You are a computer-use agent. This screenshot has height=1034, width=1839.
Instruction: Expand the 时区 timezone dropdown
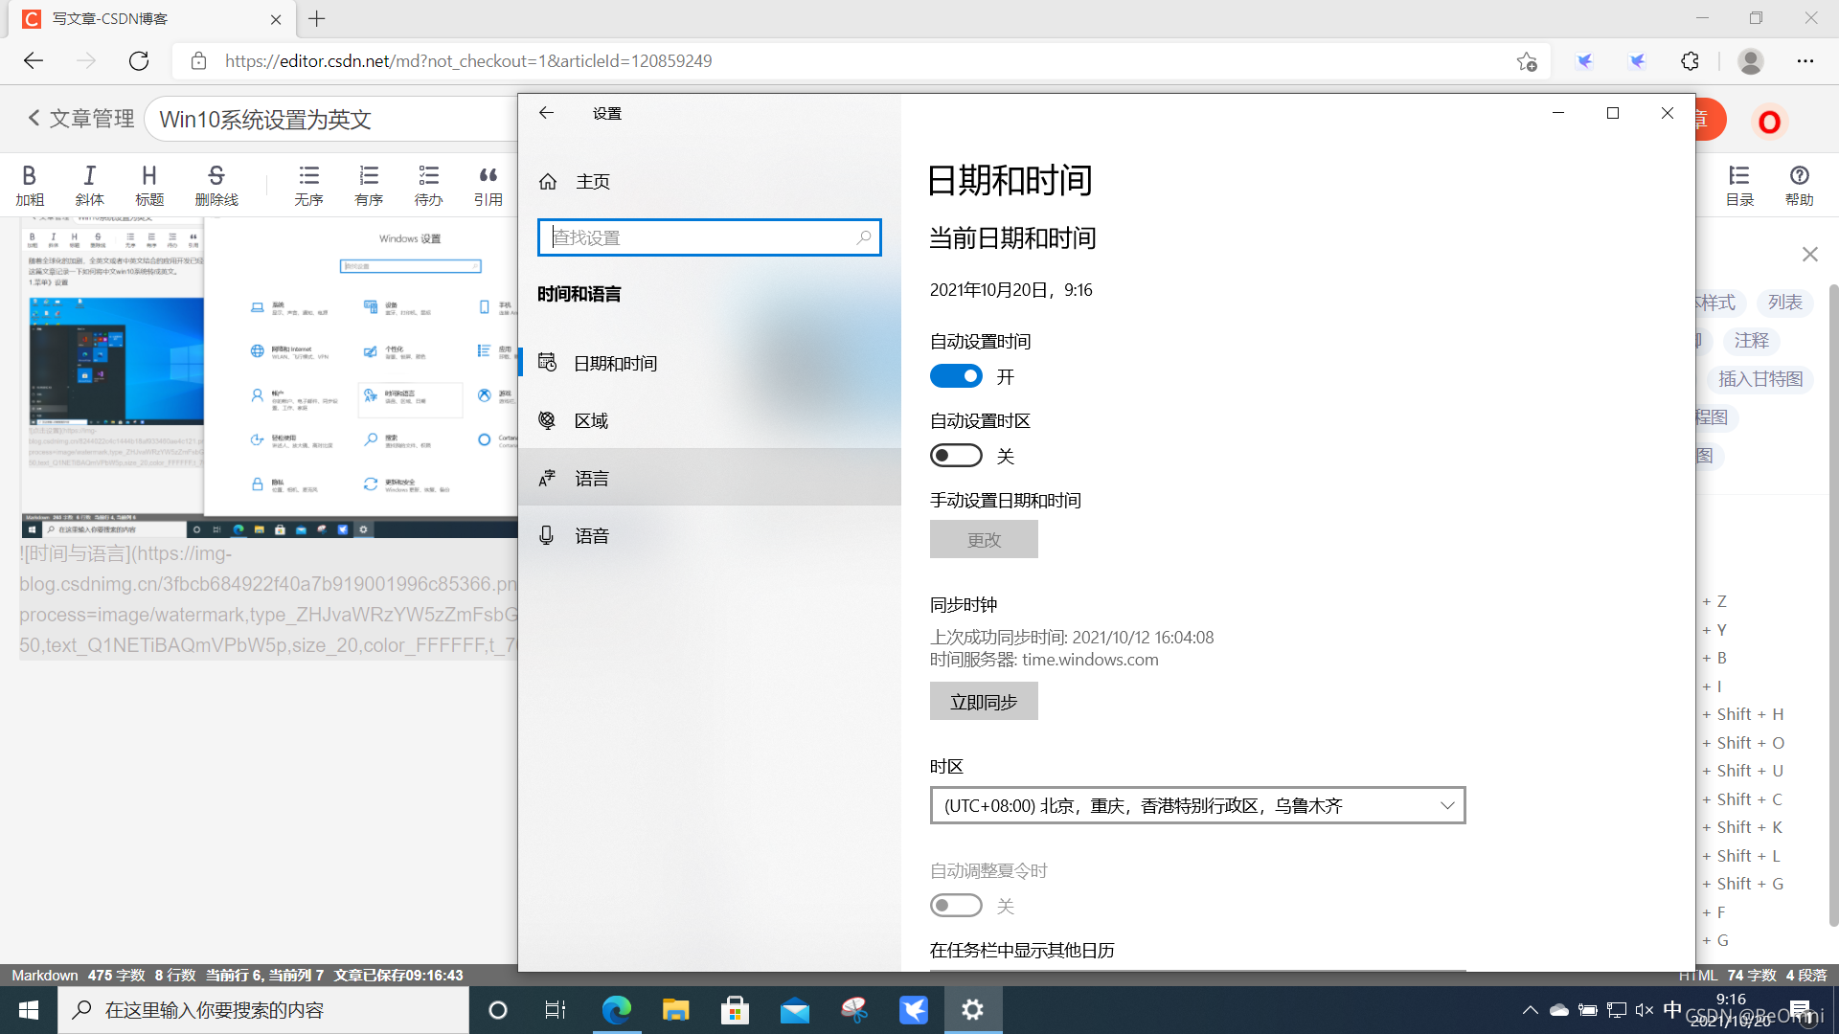pos(1197,805)
